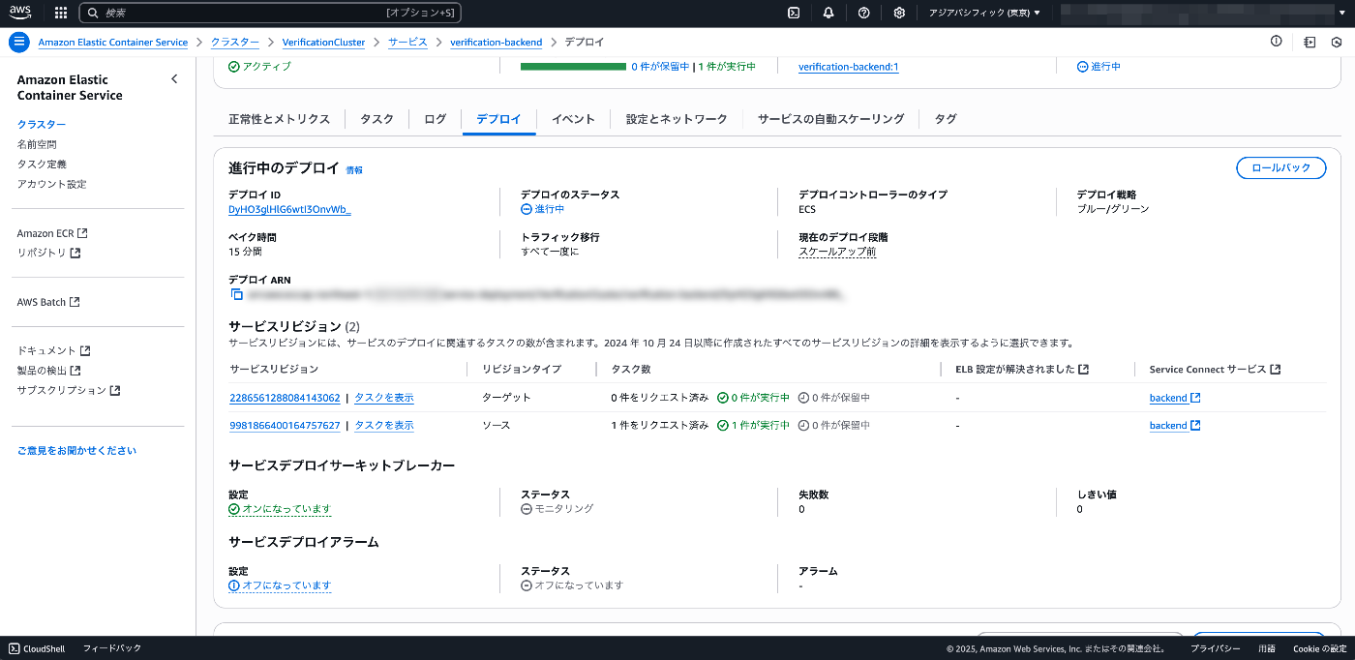The width and height of the screenshot is (1355, 660).
Task: Open 名前空間 in the sidebar
Action: (37, 144)
